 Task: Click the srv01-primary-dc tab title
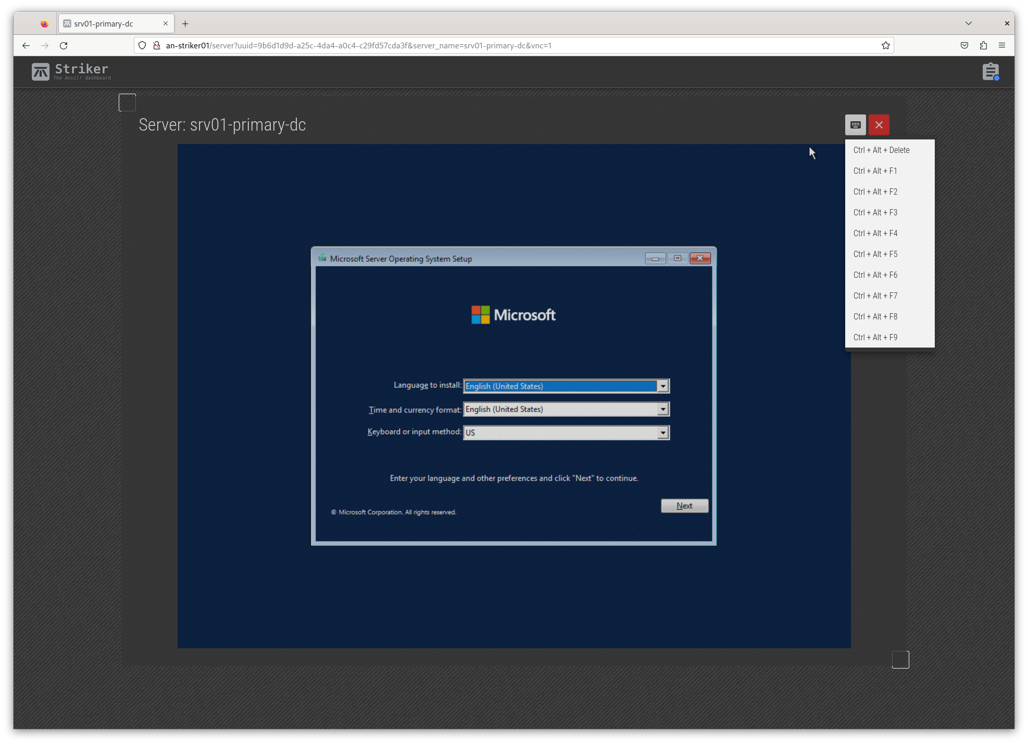pyautogui.click(x=103, y=23)
